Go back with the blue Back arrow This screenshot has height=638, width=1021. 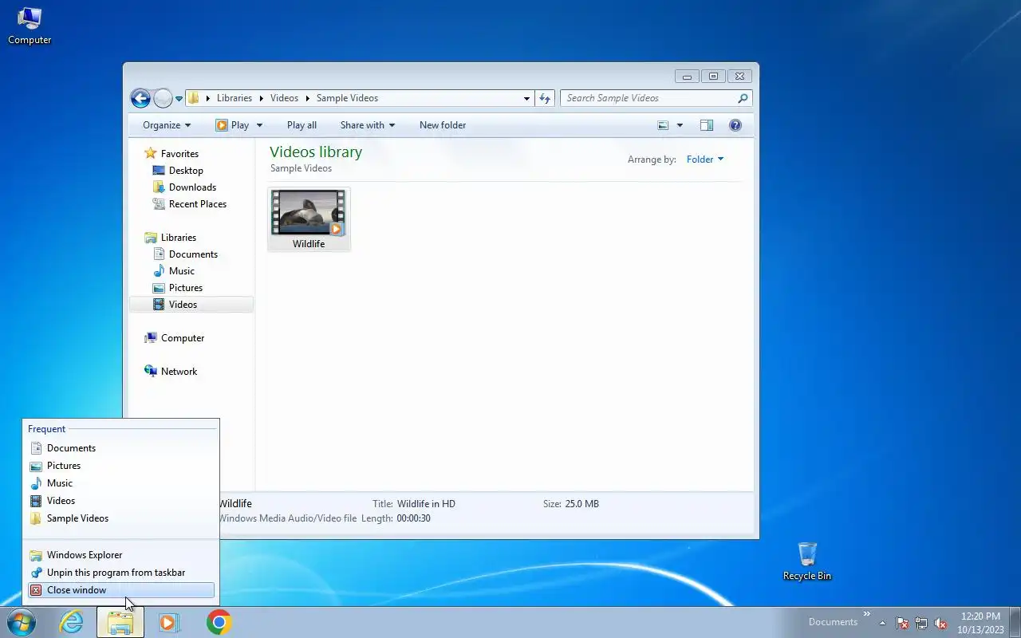coord(140,98)
